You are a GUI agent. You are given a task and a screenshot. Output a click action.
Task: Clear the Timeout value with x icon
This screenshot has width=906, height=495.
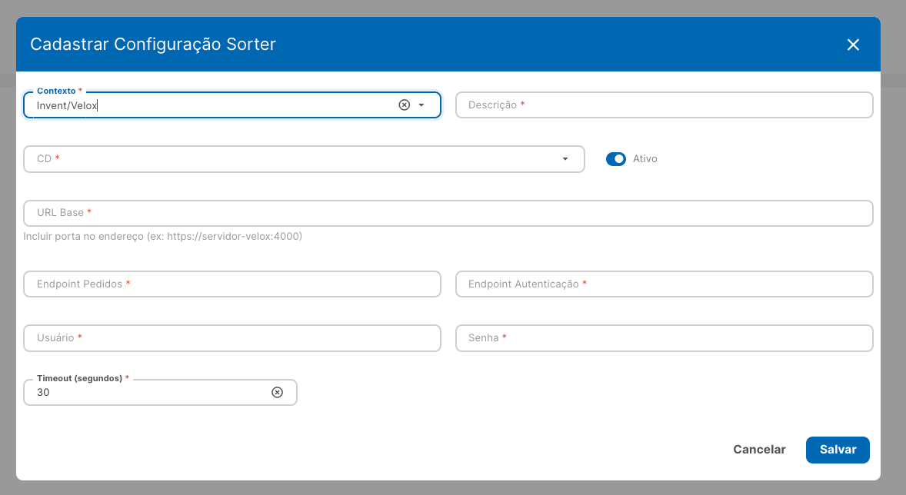(278, 392)
